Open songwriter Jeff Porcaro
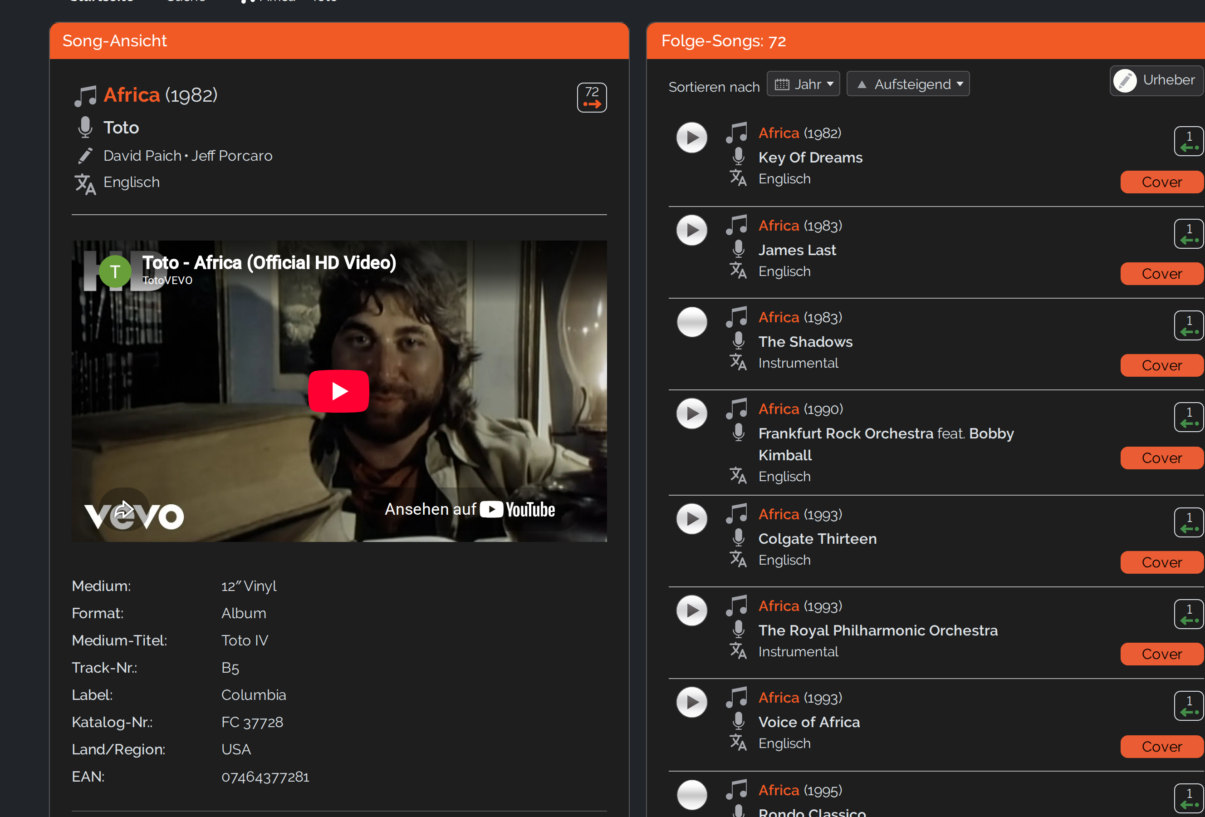Image resolution: width=1205 pixels, height=817 pixels. 232,156
